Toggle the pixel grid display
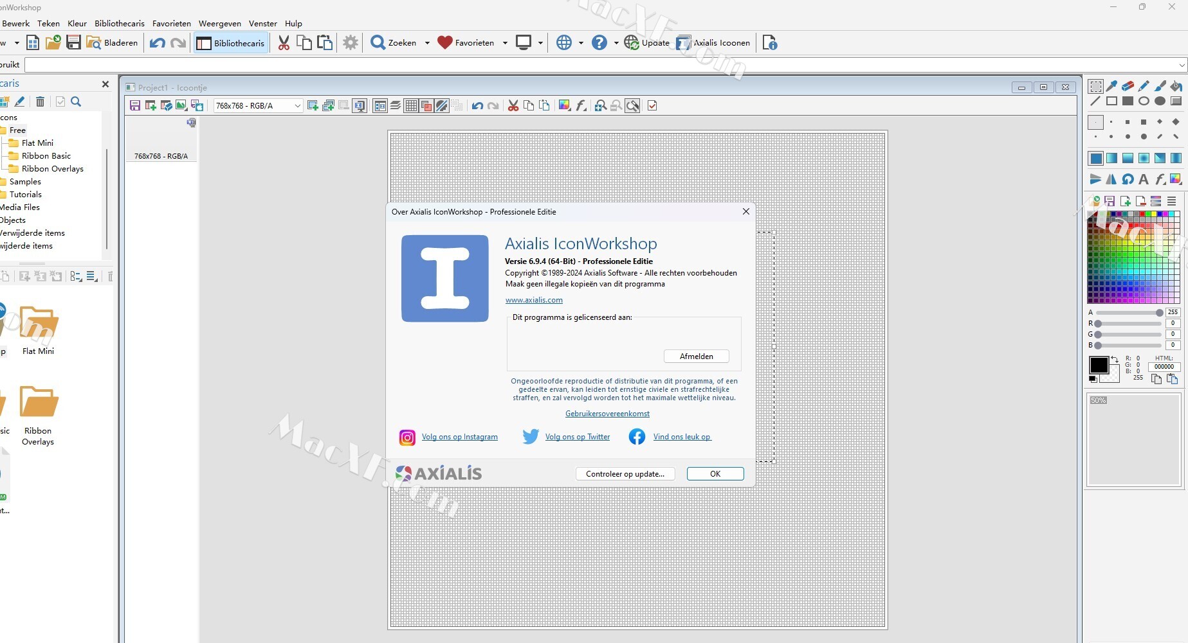The width and height of the screenshot is (1188, 643). (411, 106)
